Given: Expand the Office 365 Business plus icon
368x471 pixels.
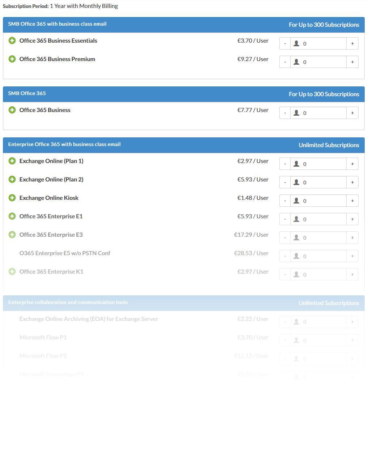Looking at the screenshot, I should pyautogui.click(x=12, y=110).
